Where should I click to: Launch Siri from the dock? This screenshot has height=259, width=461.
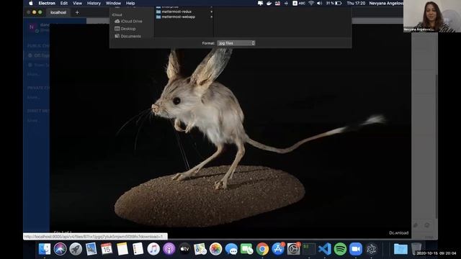[x=60, y=249]
